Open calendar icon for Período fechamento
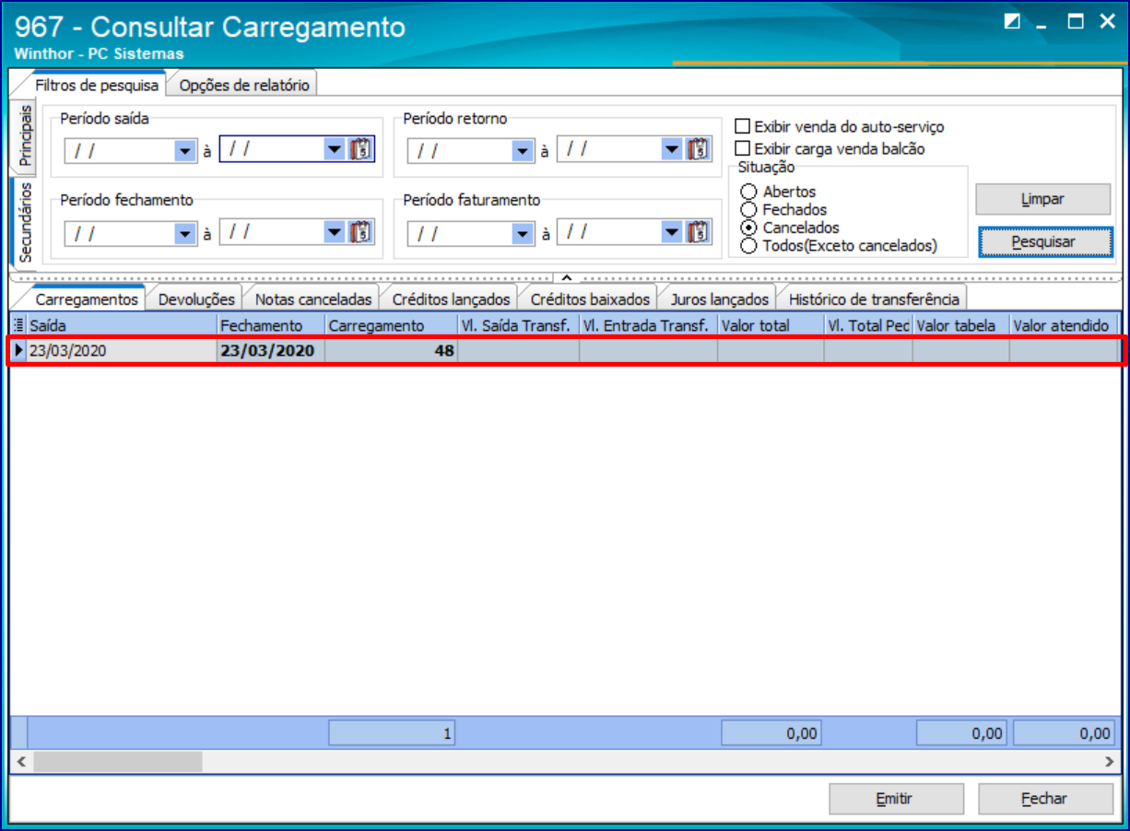1130x831 pixels. (360, 232)
